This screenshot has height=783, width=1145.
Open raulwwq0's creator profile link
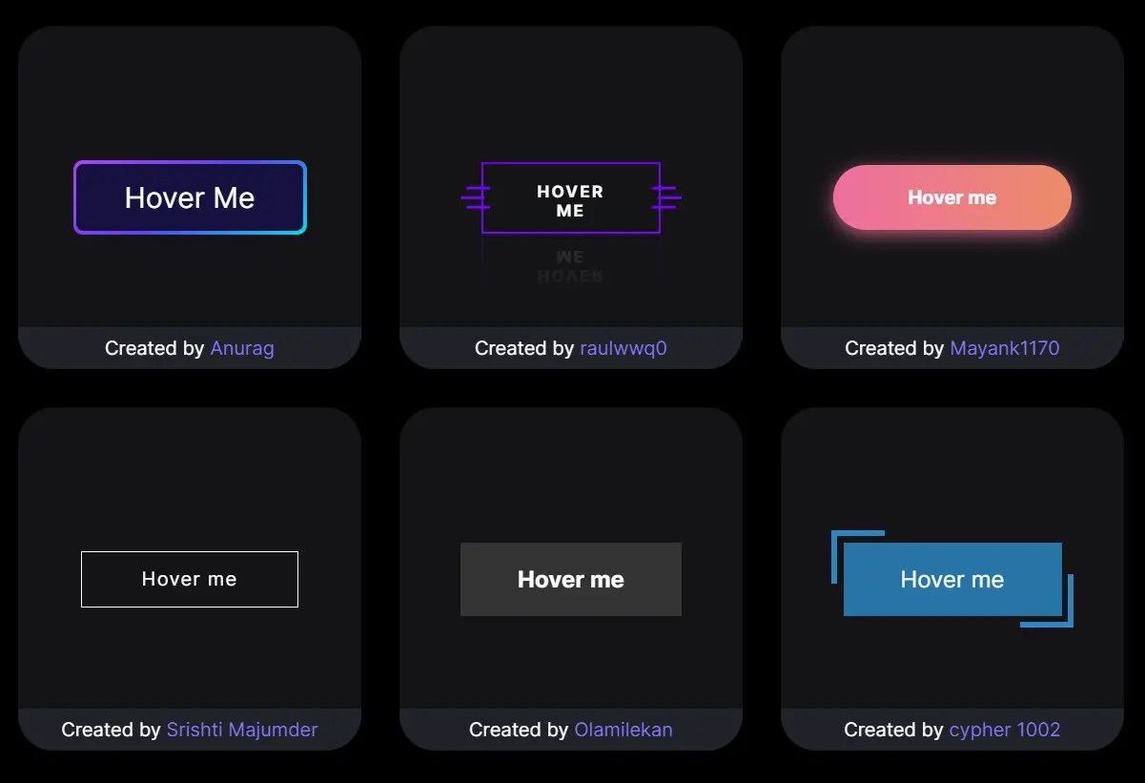coord(624,348)
